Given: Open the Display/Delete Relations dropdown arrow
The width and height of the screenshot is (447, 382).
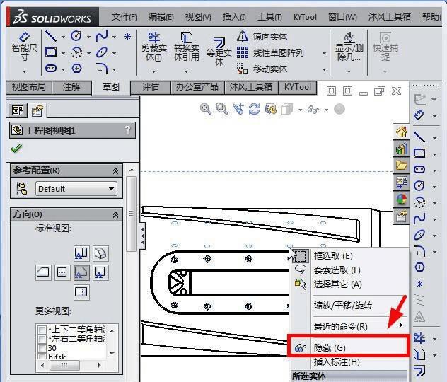Looking at the screenshot, I should 349,71.
